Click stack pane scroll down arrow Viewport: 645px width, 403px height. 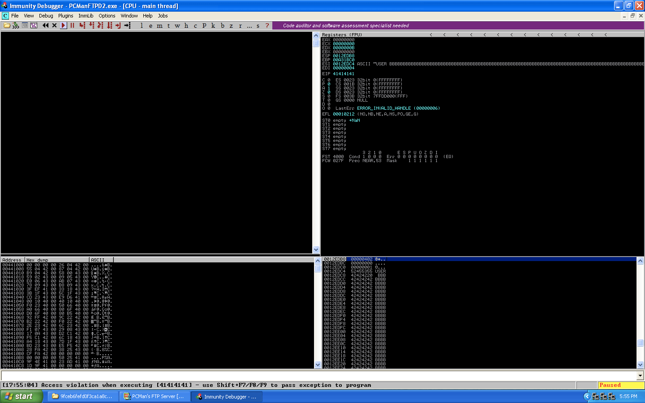point(640,365)
